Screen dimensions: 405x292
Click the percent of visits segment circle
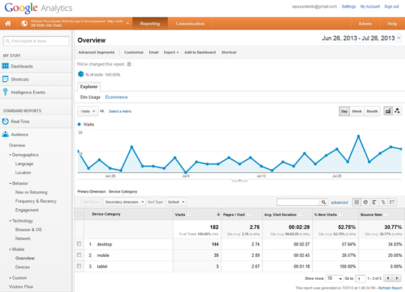[81, 74]
